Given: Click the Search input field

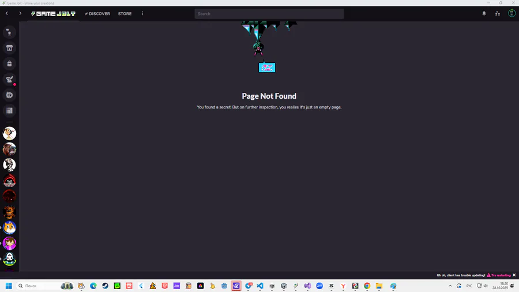Looking at the screenshot, I should [x=269, y=14].
